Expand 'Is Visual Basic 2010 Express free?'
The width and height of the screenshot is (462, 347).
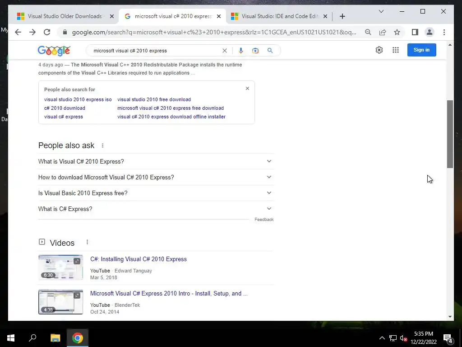[156, 193]
